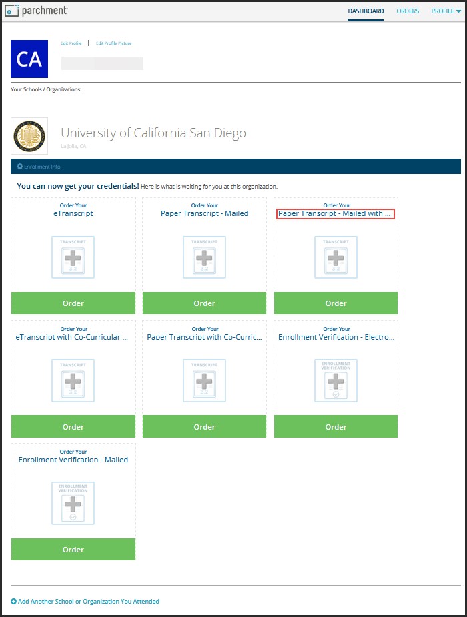467x617 pixels.
Task: Add Another School or Organization You Attended
Action: pyautogui.click(x=85, y=601)
